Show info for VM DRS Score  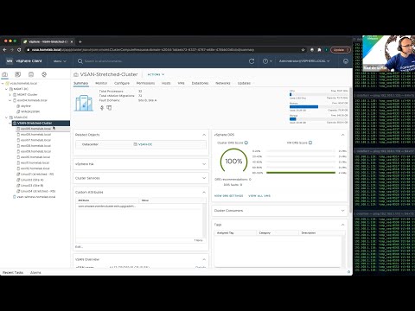310,143
